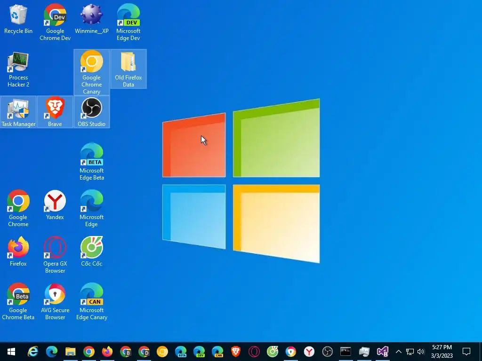Switch to OBS Studio on the taskbar
Viewport: 482px width, 361px height.
coord(328,352)
